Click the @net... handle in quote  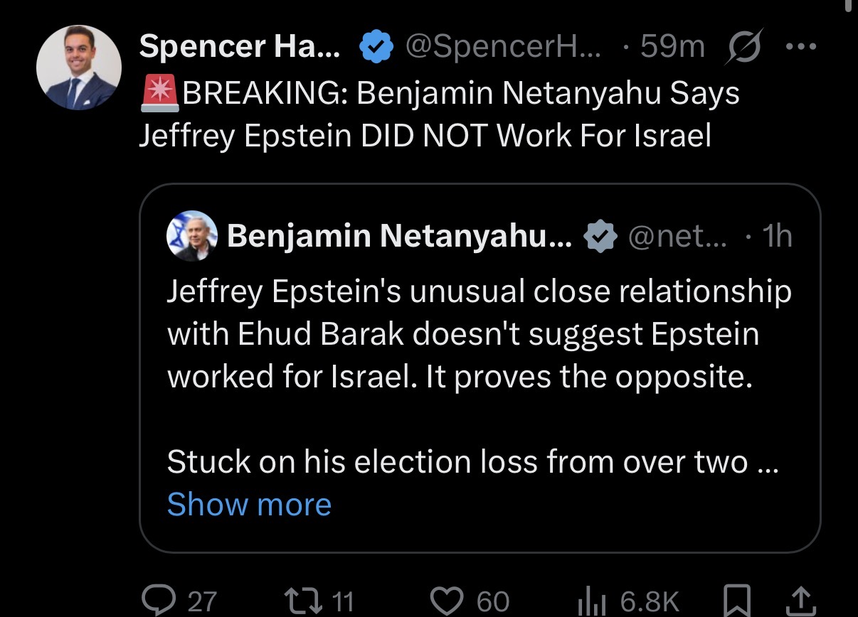(677, 236)
